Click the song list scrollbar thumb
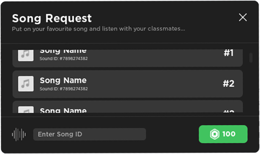The image size is (260, 154). point(251,58)
